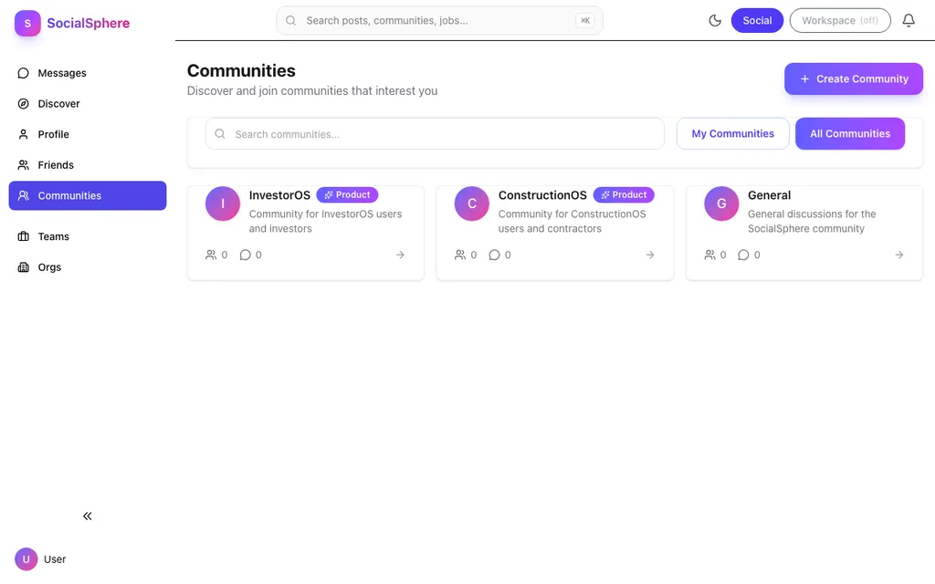Viewport: 935px width, 584px height.
Task: Open the InvestorOS community title
Action: click(279, 195)
